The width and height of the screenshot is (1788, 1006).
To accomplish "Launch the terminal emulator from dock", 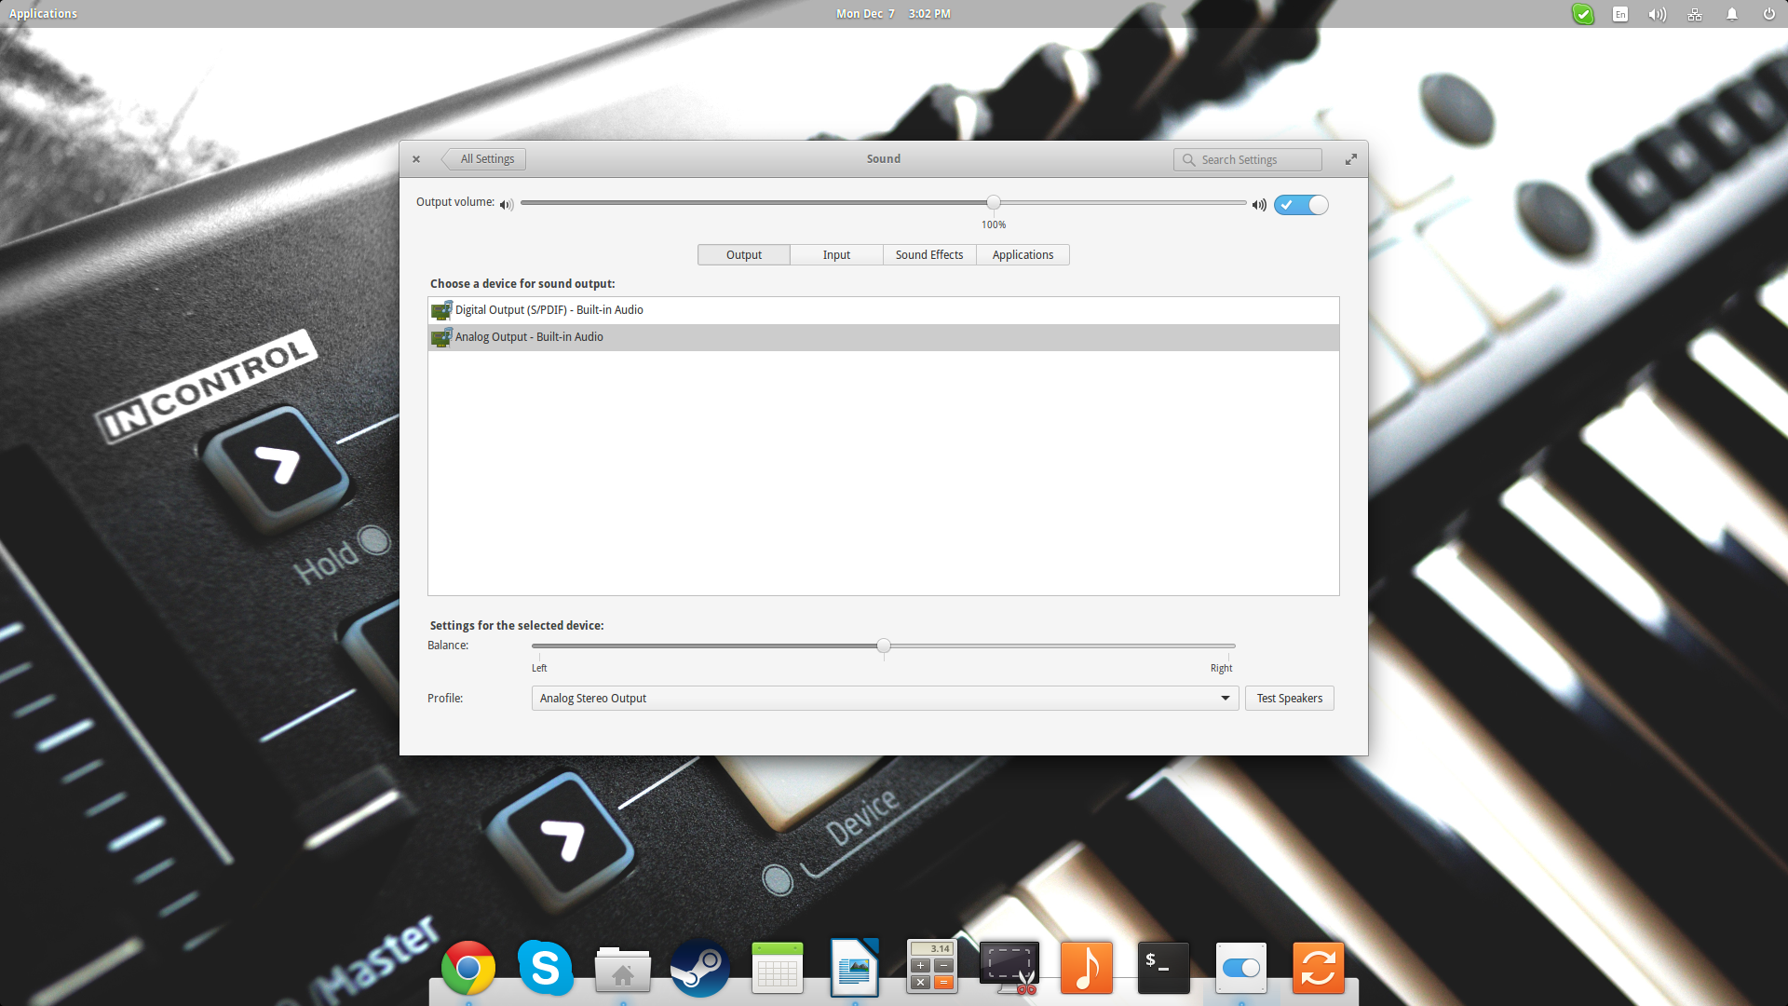I will (1163, 969).
